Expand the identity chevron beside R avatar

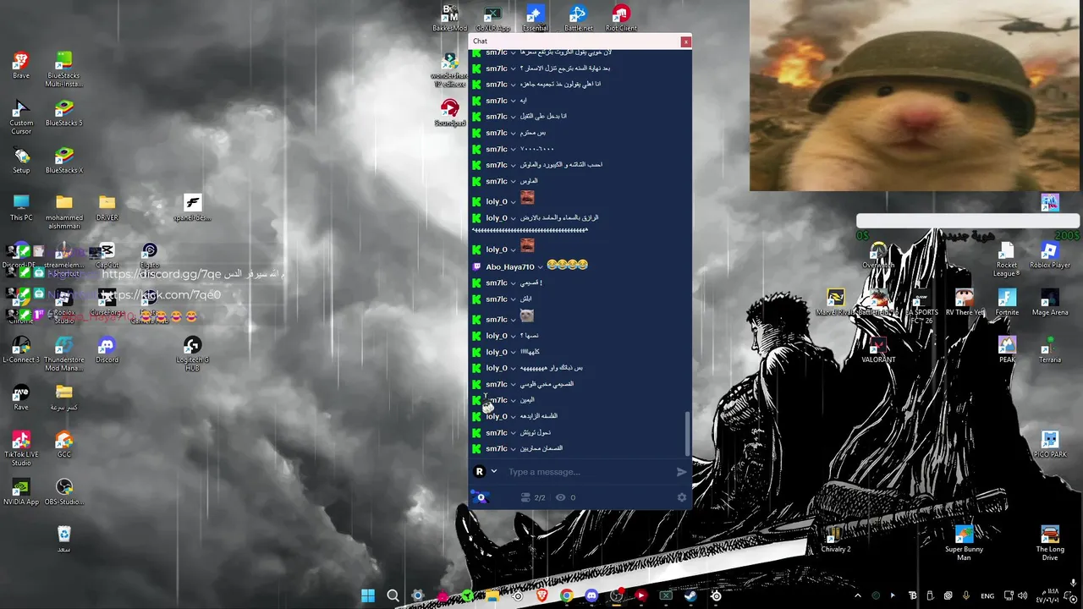coord(494,472)
